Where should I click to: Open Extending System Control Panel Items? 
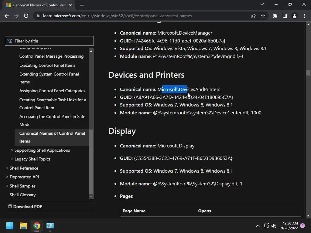tap(49, 78)
